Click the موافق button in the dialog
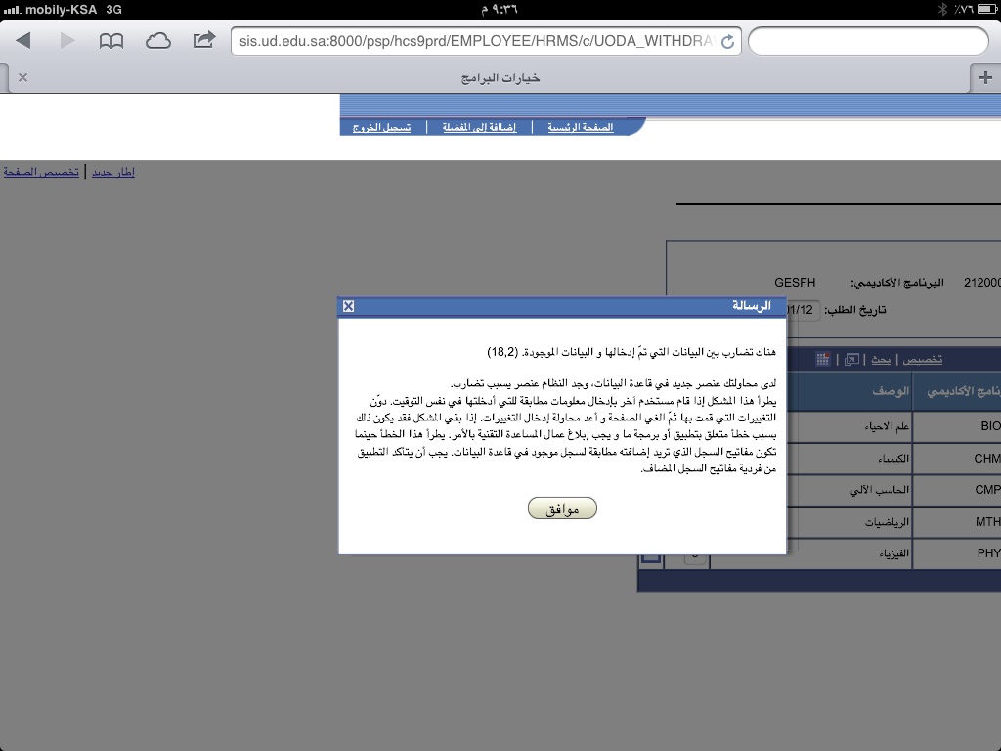Viewport: 1001px width, 751px height. (562, 508)
